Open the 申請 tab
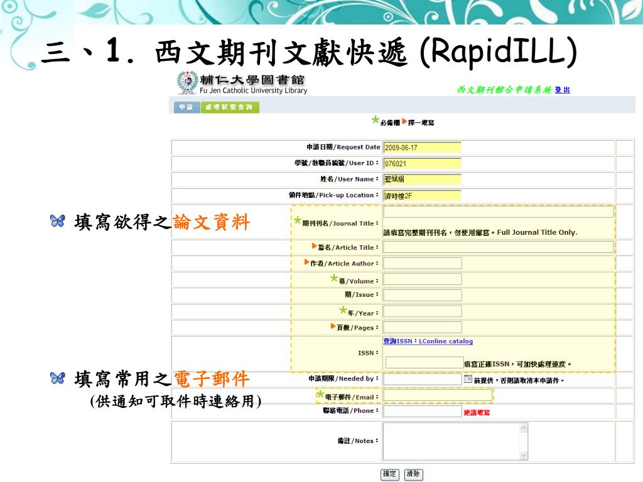 click(x=186, y=107)
